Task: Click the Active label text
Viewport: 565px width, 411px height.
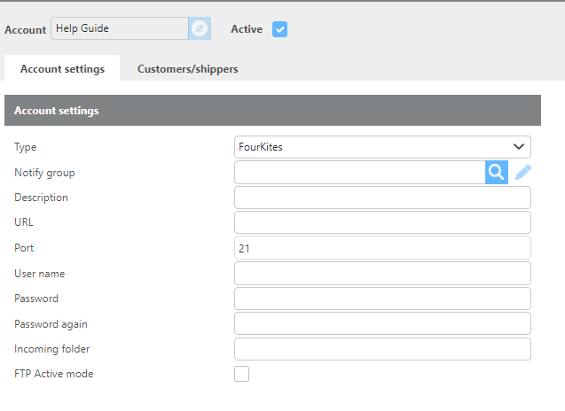Action: click(x=247, y=29)
